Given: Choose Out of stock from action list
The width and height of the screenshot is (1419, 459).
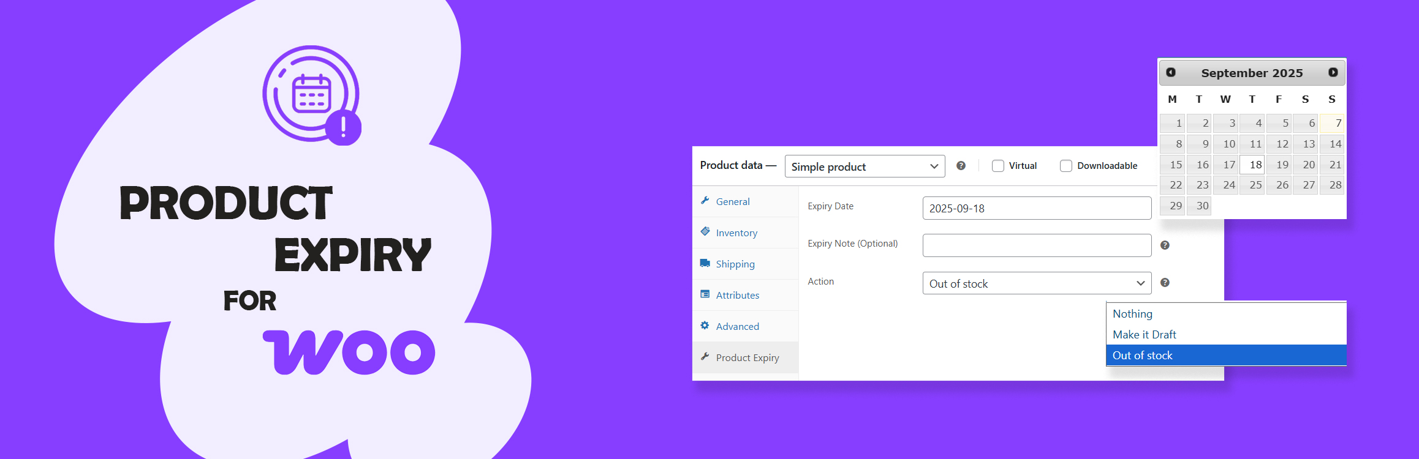Looking at the screenshot, I should (x=1226, y=356).
